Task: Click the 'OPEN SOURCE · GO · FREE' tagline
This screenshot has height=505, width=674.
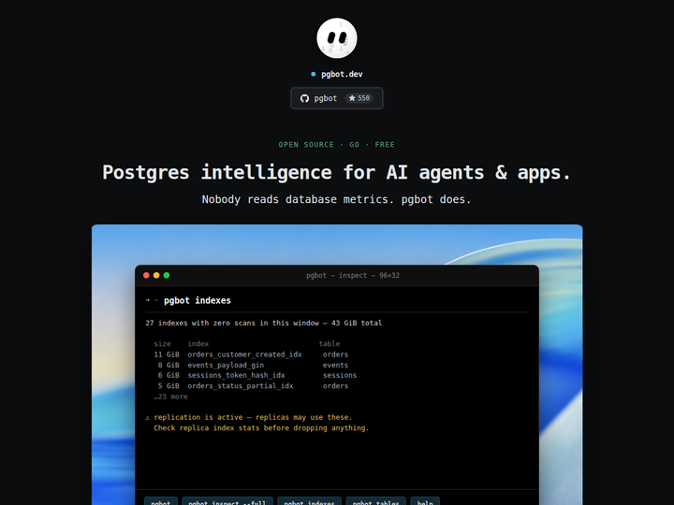Action: [337, 145]
